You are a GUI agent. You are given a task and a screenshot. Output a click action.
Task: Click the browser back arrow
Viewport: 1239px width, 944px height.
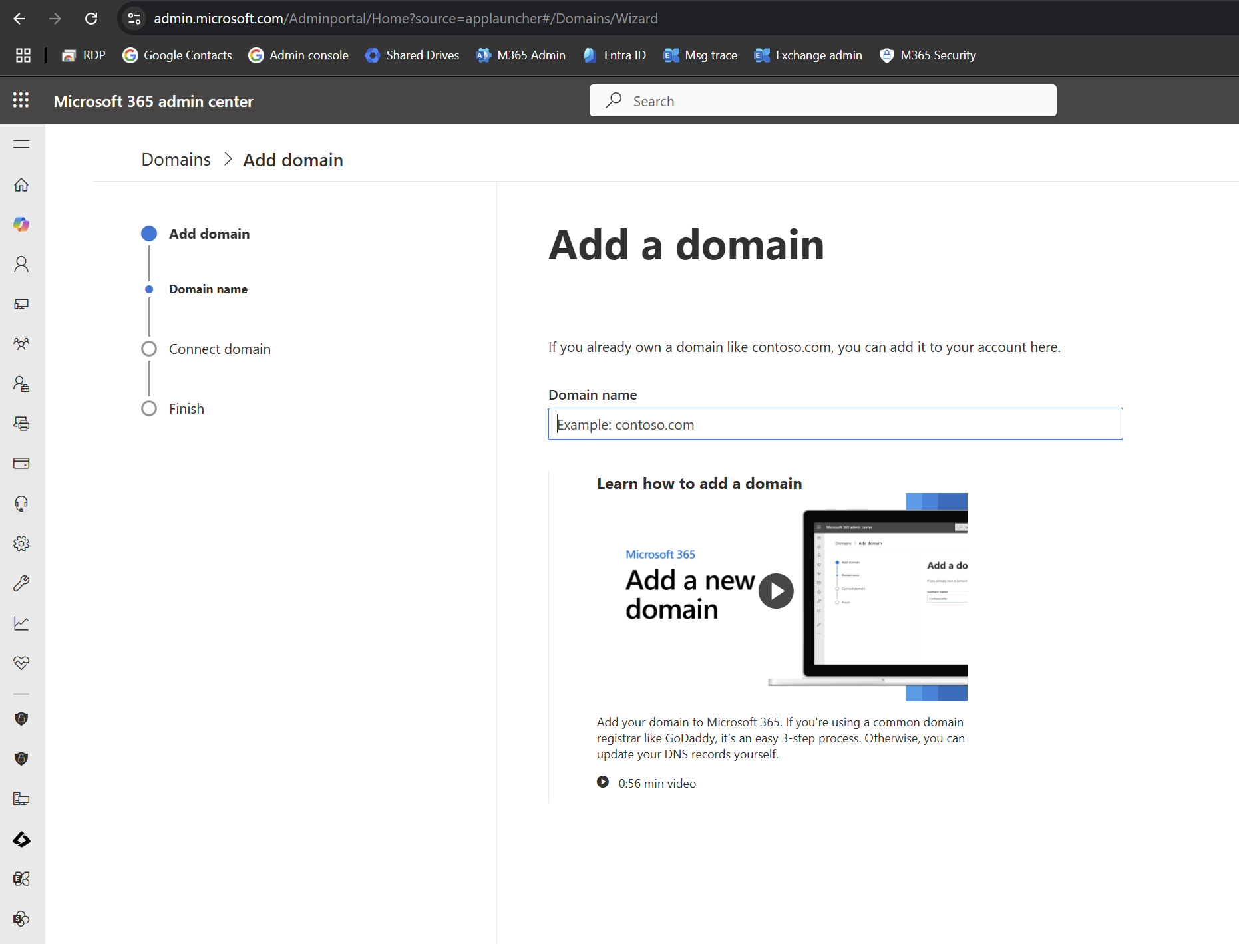point(19,19)
